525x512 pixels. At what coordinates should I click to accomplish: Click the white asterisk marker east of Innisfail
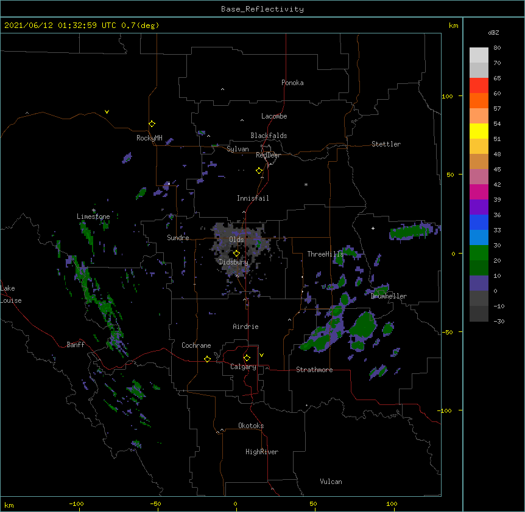click(306, 184)
